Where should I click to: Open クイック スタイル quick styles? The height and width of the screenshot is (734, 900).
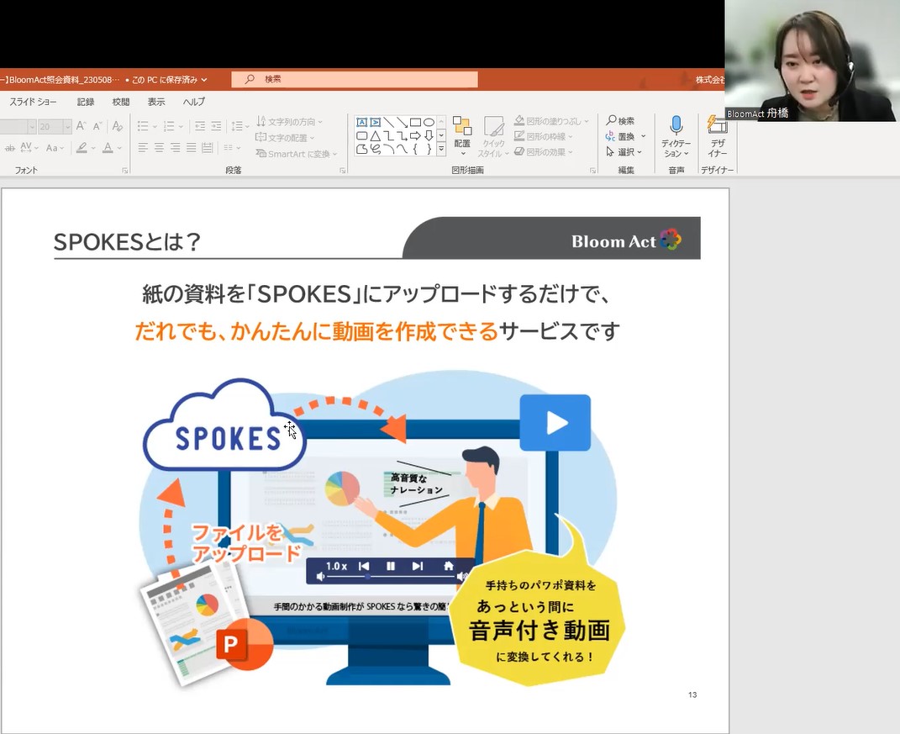pyautogui.click(x=493, y=136)
